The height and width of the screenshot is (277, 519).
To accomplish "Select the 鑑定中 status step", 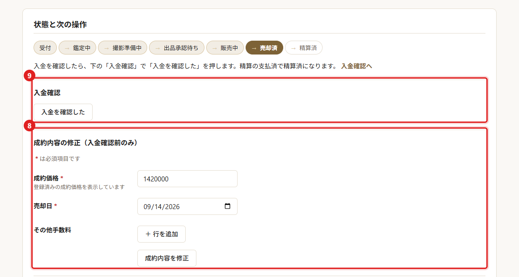I will pos(77,48).
